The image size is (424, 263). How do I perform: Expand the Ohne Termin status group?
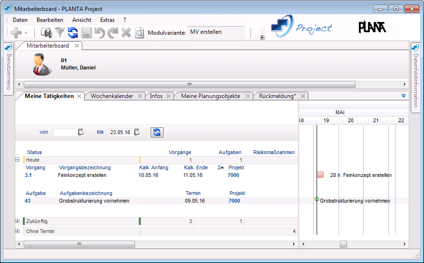pyautogui.click(x=18, y=231)
